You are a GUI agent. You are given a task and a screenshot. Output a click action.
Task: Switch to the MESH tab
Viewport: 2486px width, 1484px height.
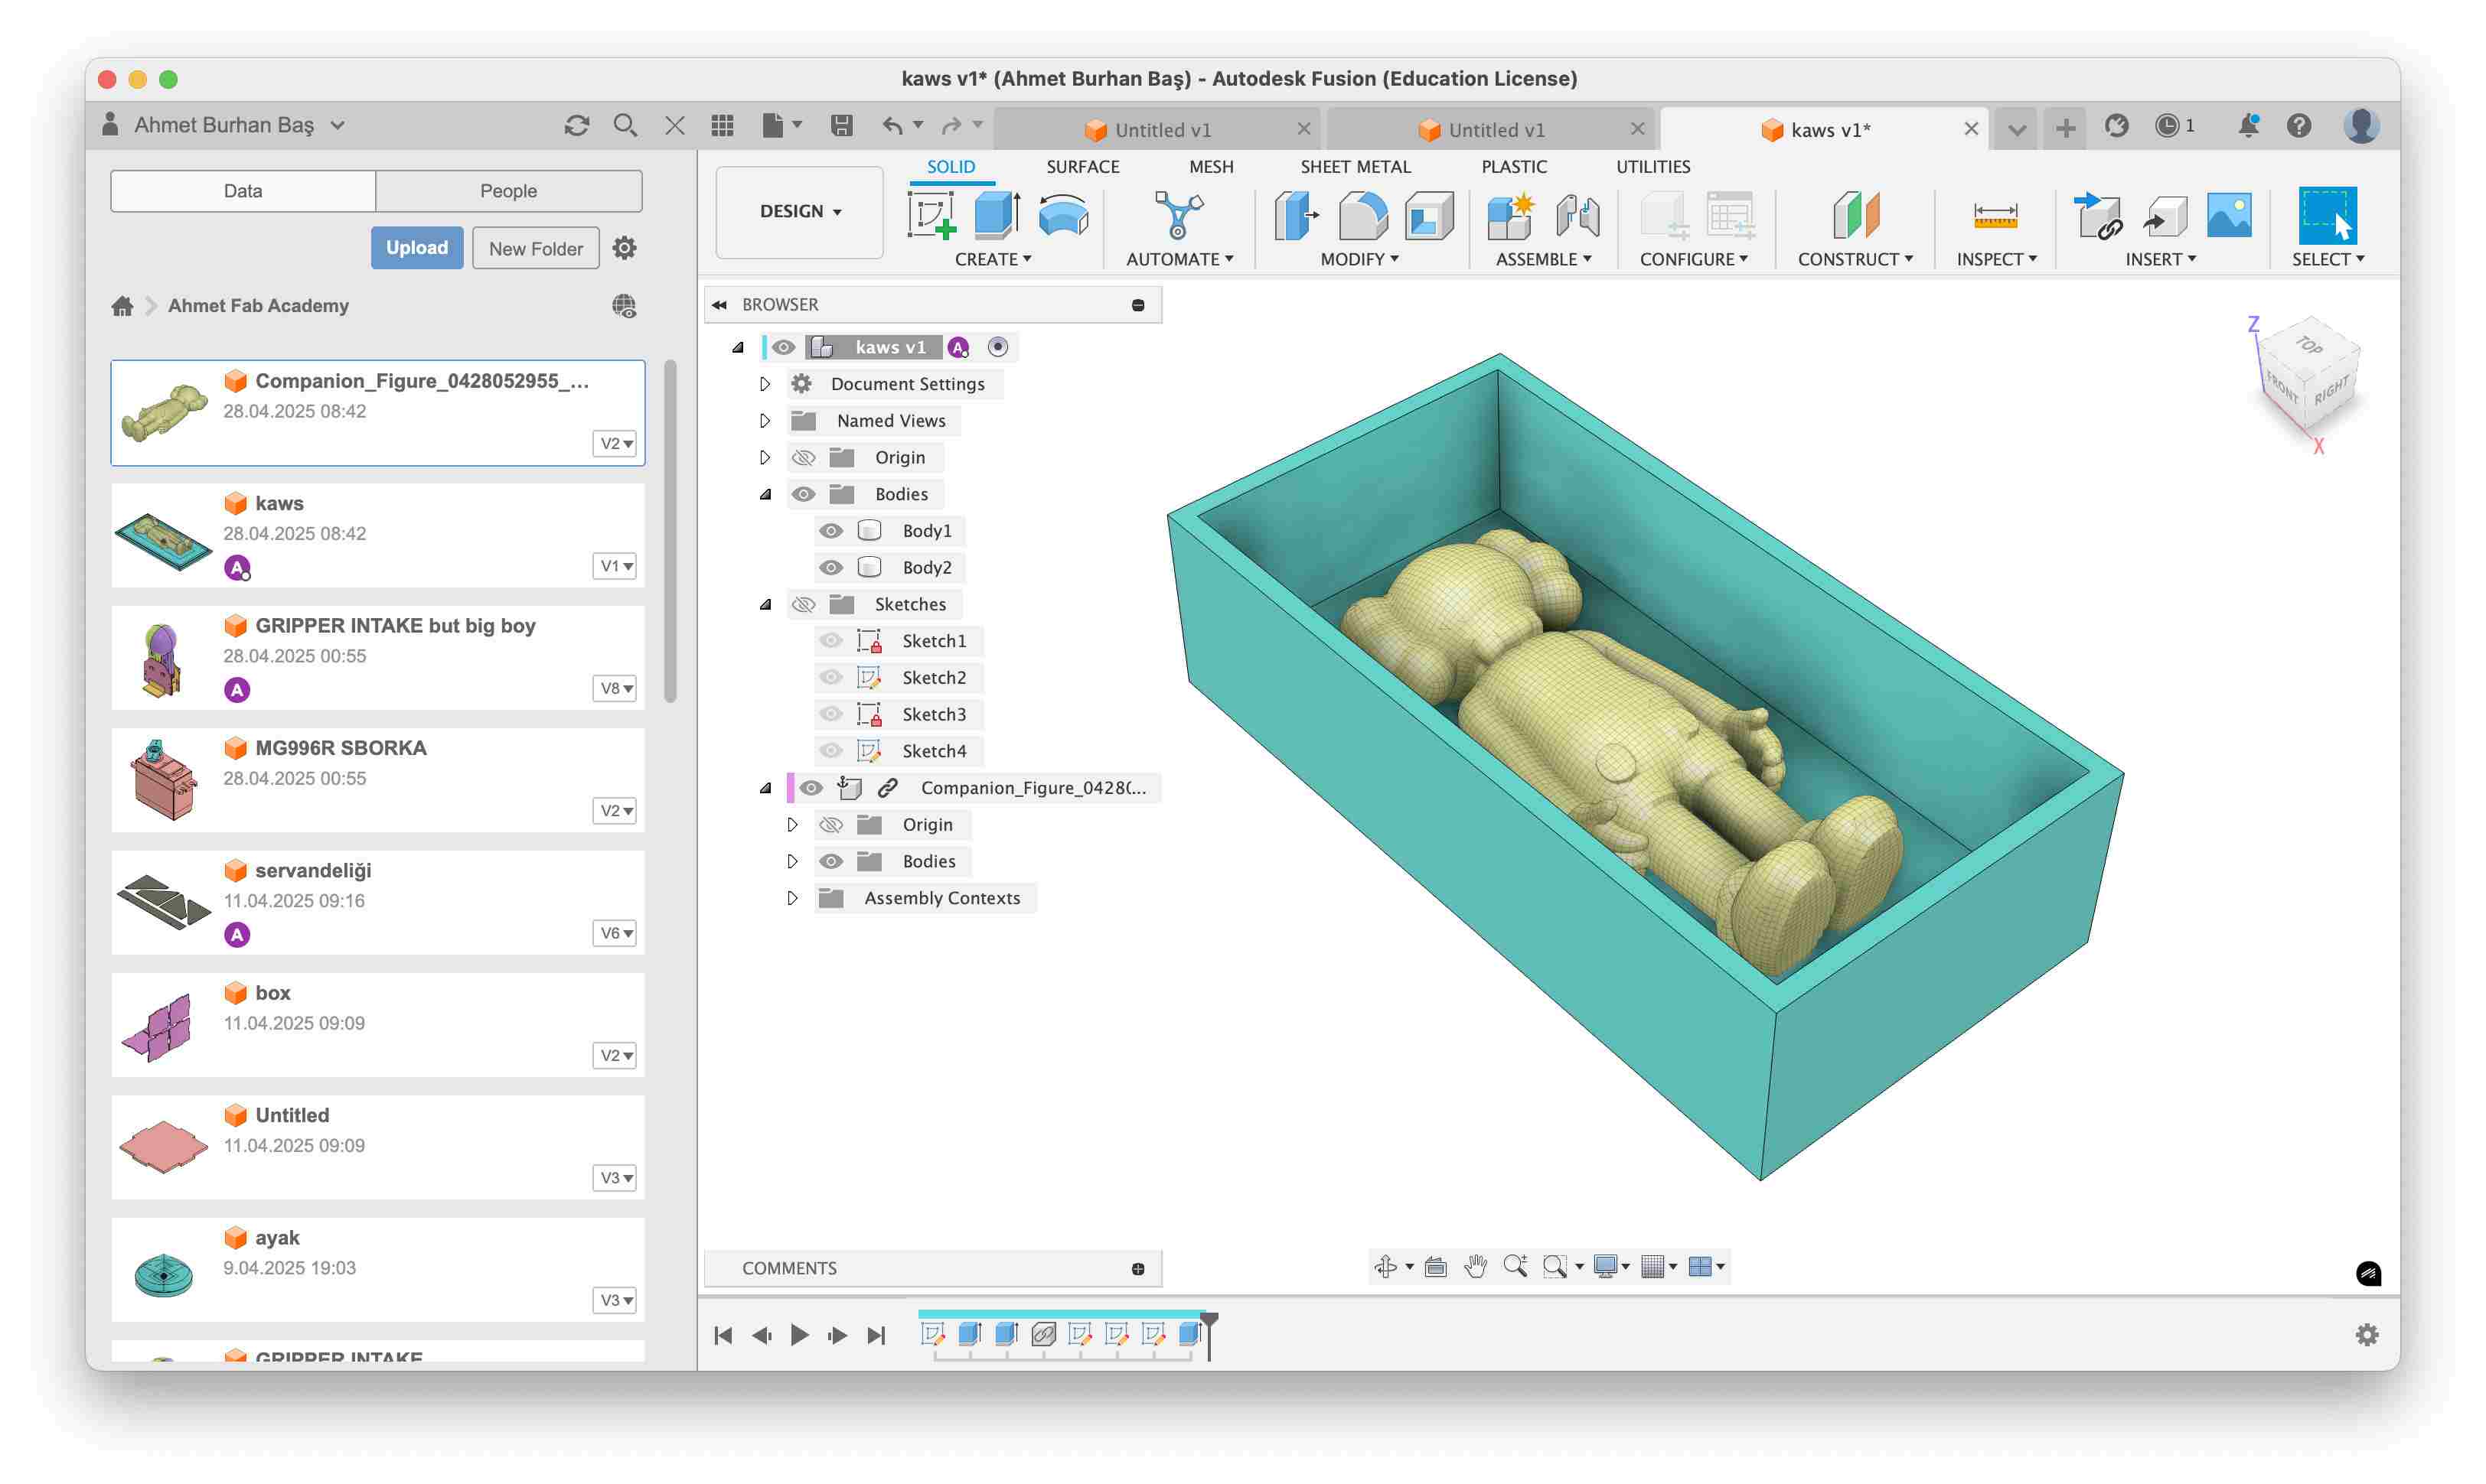[1211, 167]
